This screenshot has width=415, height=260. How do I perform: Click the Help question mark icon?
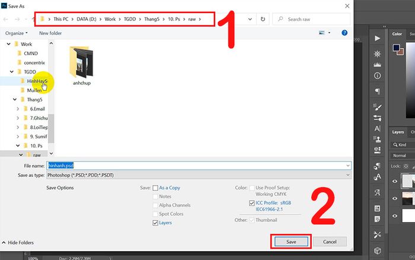pos(344,33)
